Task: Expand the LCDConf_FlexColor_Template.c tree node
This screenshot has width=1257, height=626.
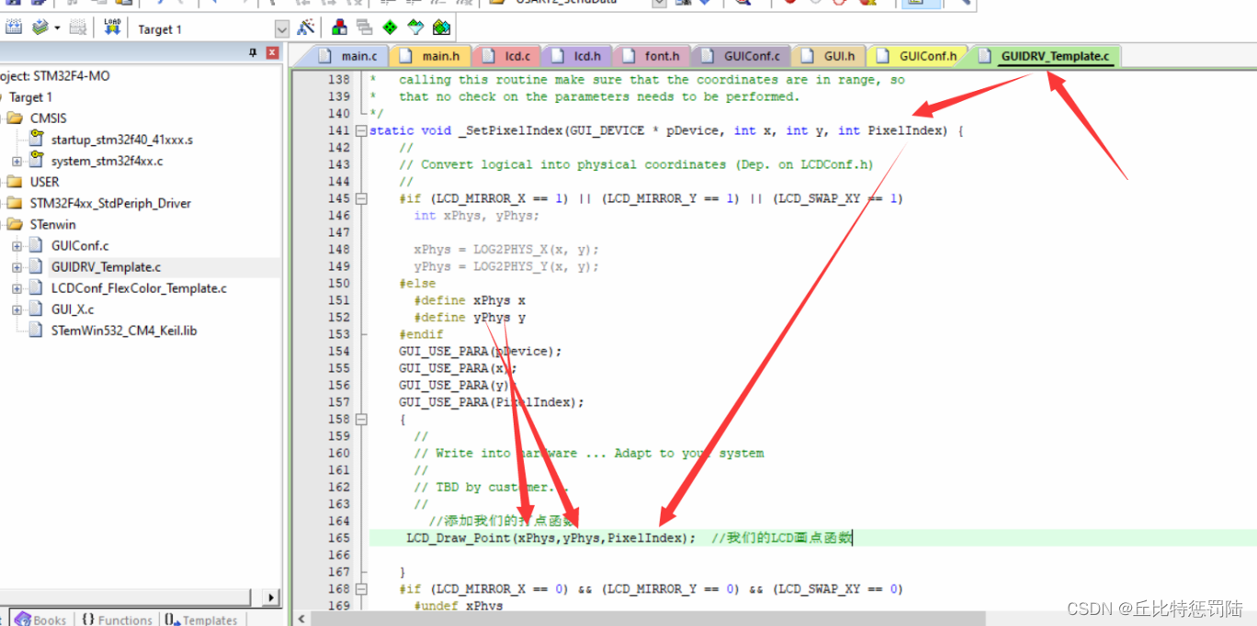Action: (17, 288)
